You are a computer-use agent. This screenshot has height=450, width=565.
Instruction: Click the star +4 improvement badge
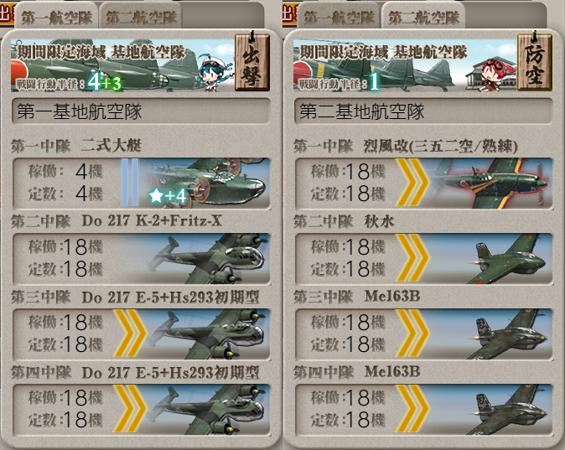pyautogui.click(x=168, y=196)
